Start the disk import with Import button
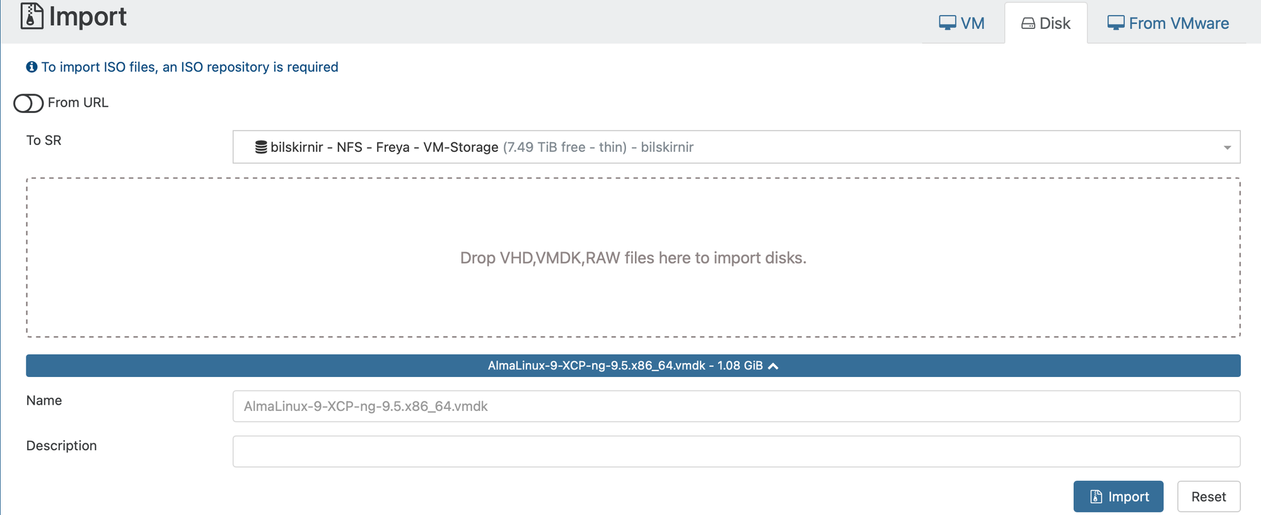 coord(1119,497)
